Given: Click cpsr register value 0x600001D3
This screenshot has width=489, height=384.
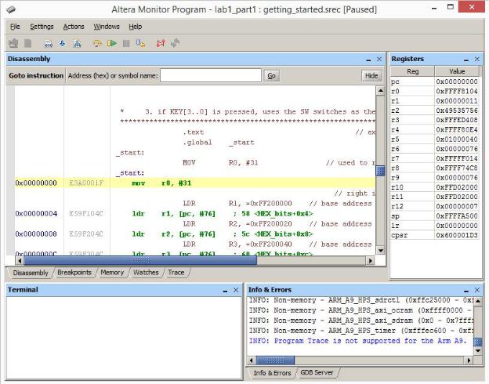Looking at the screenshot, I should click(457, 235).
